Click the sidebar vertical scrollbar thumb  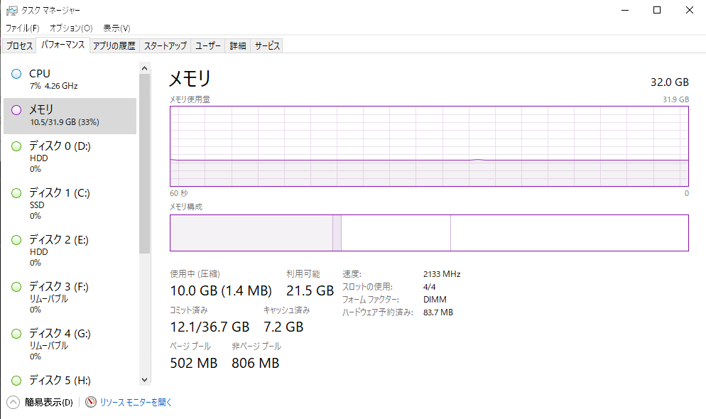(144, 164)
